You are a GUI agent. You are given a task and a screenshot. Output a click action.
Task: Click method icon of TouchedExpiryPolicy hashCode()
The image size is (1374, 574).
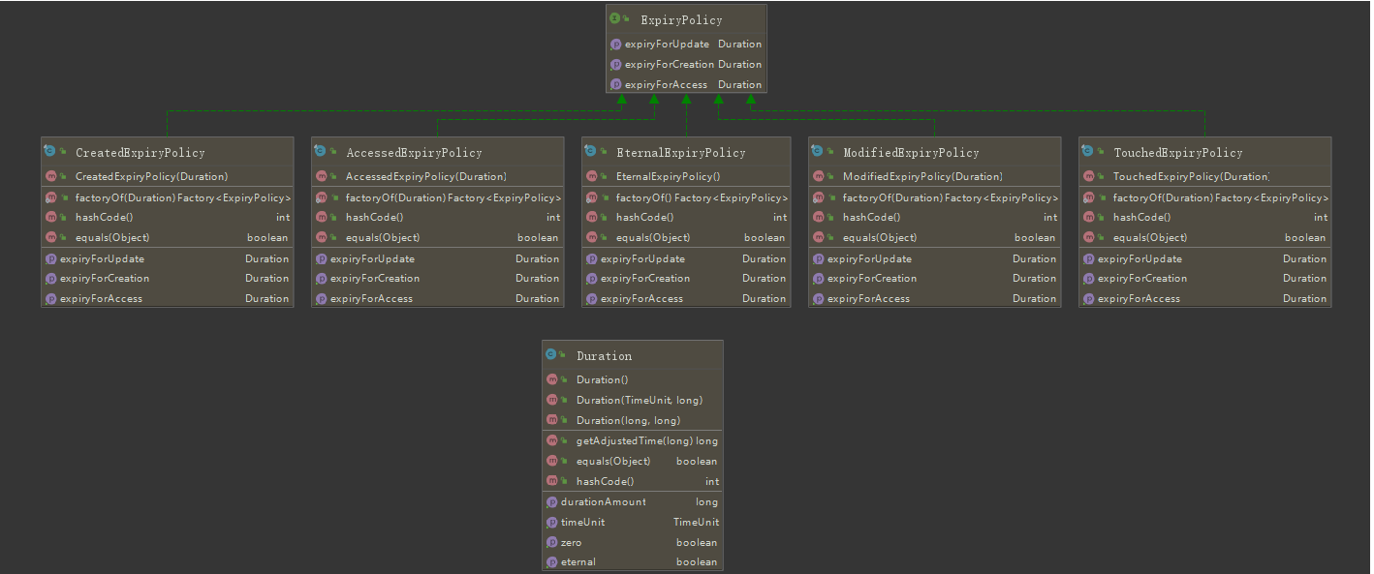(x=1089, y=218)
